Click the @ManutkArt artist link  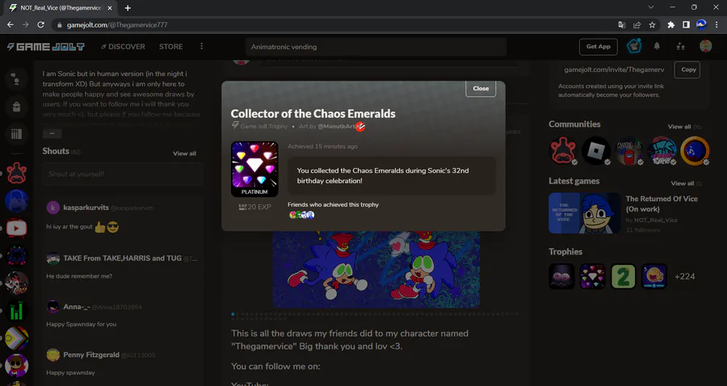(x=336, y=126)
